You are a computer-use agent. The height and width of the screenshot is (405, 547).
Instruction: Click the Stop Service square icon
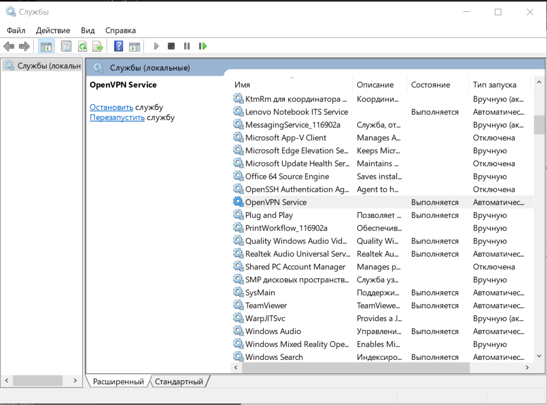(171, 46)
